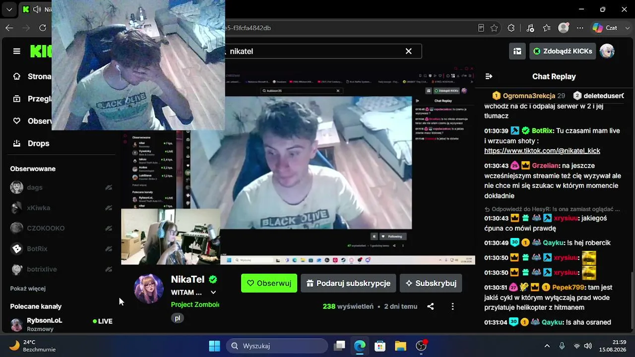Open Microsoft Store from taskbar
This screenshot has width=635, height=357.
point(380,346)
